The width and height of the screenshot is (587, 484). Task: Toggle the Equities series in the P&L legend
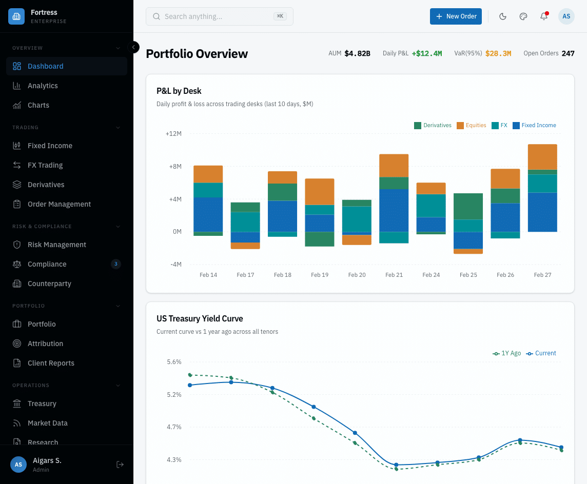point(471,125)
